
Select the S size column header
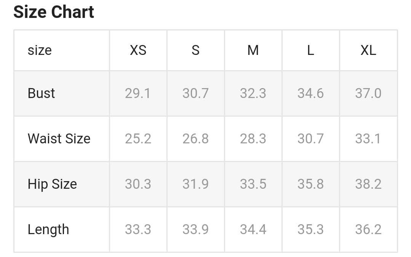(195, 50)
